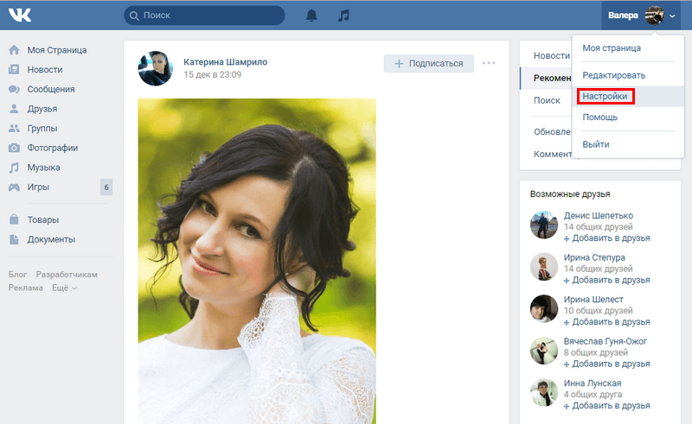Open Ирина Степура's avatar
Screen dimensions: 692x424
(544, 267)
